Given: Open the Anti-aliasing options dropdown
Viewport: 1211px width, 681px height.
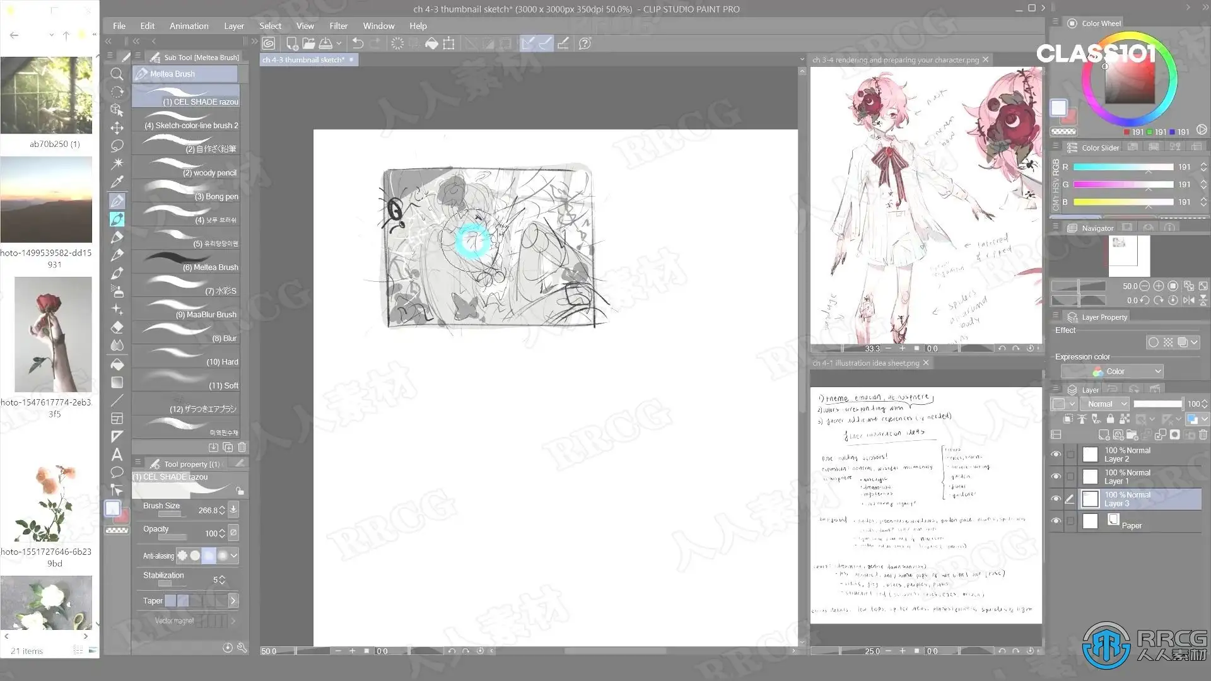Looking at the screenshot, I should click(234, 556).
